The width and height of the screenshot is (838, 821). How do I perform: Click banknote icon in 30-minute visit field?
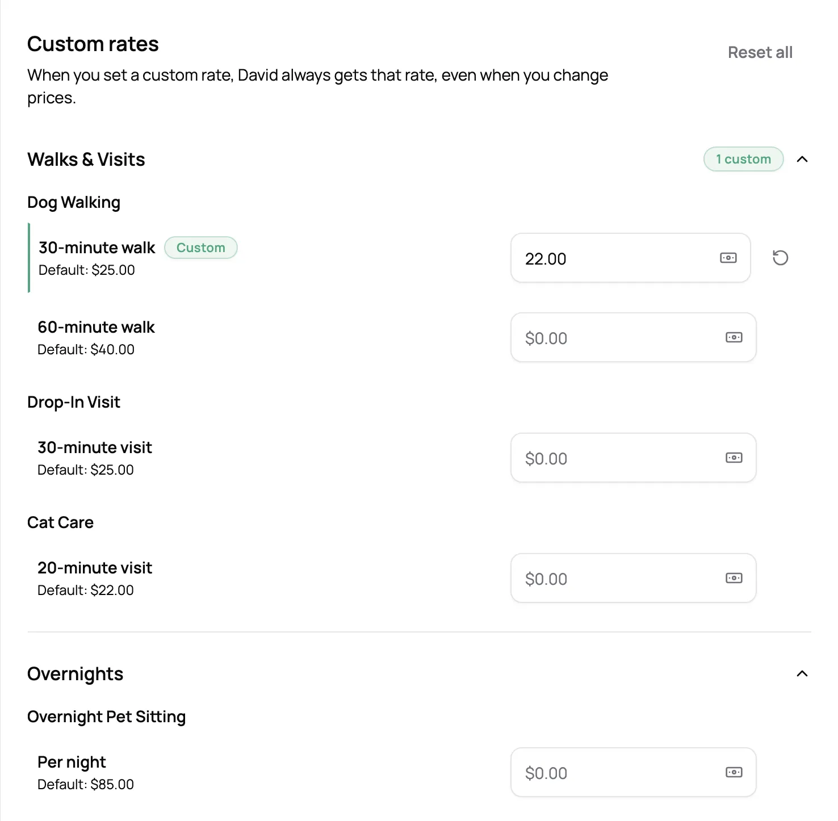tap(734, 458)
